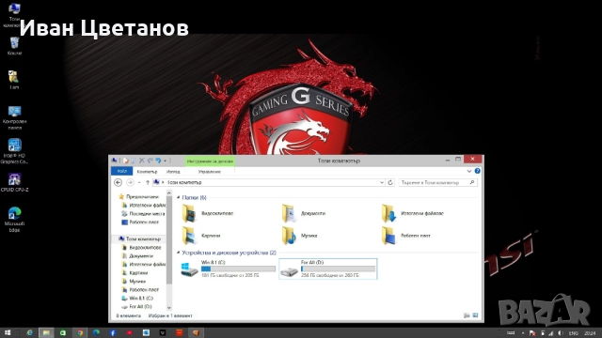Screen dimensions: 602x338
Task: Open the Музика folder in the main pane
Action: pos(299,236)
